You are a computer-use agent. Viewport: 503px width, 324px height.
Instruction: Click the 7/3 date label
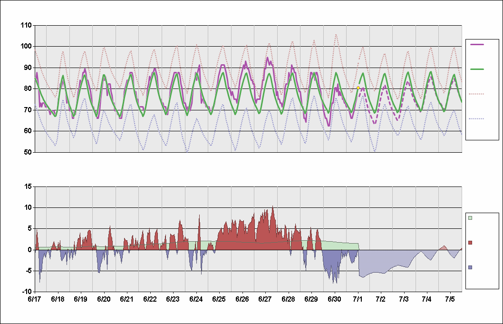404,299
